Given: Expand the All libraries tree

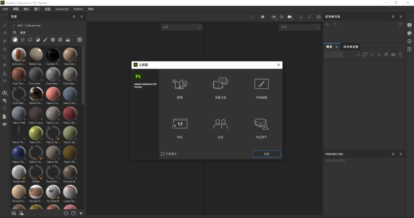Looking at the screenshot, I should [x=14, y=26].
